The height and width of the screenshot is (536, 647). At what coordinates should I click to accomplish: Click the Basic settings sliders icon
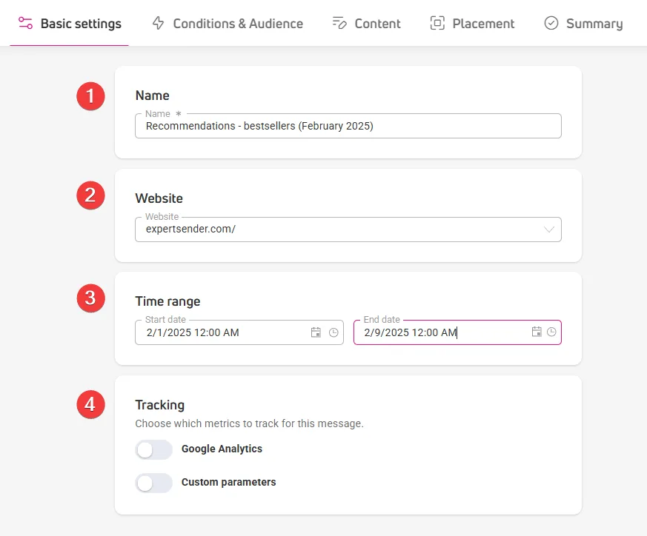tap(26, 23)
